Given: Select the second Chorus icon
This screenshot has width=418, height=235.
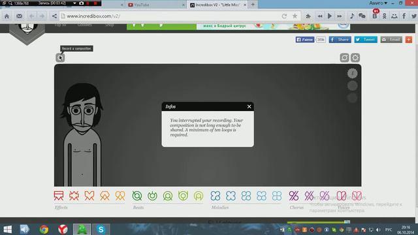Looking at the screenshot, I should [x=309, y=196].
